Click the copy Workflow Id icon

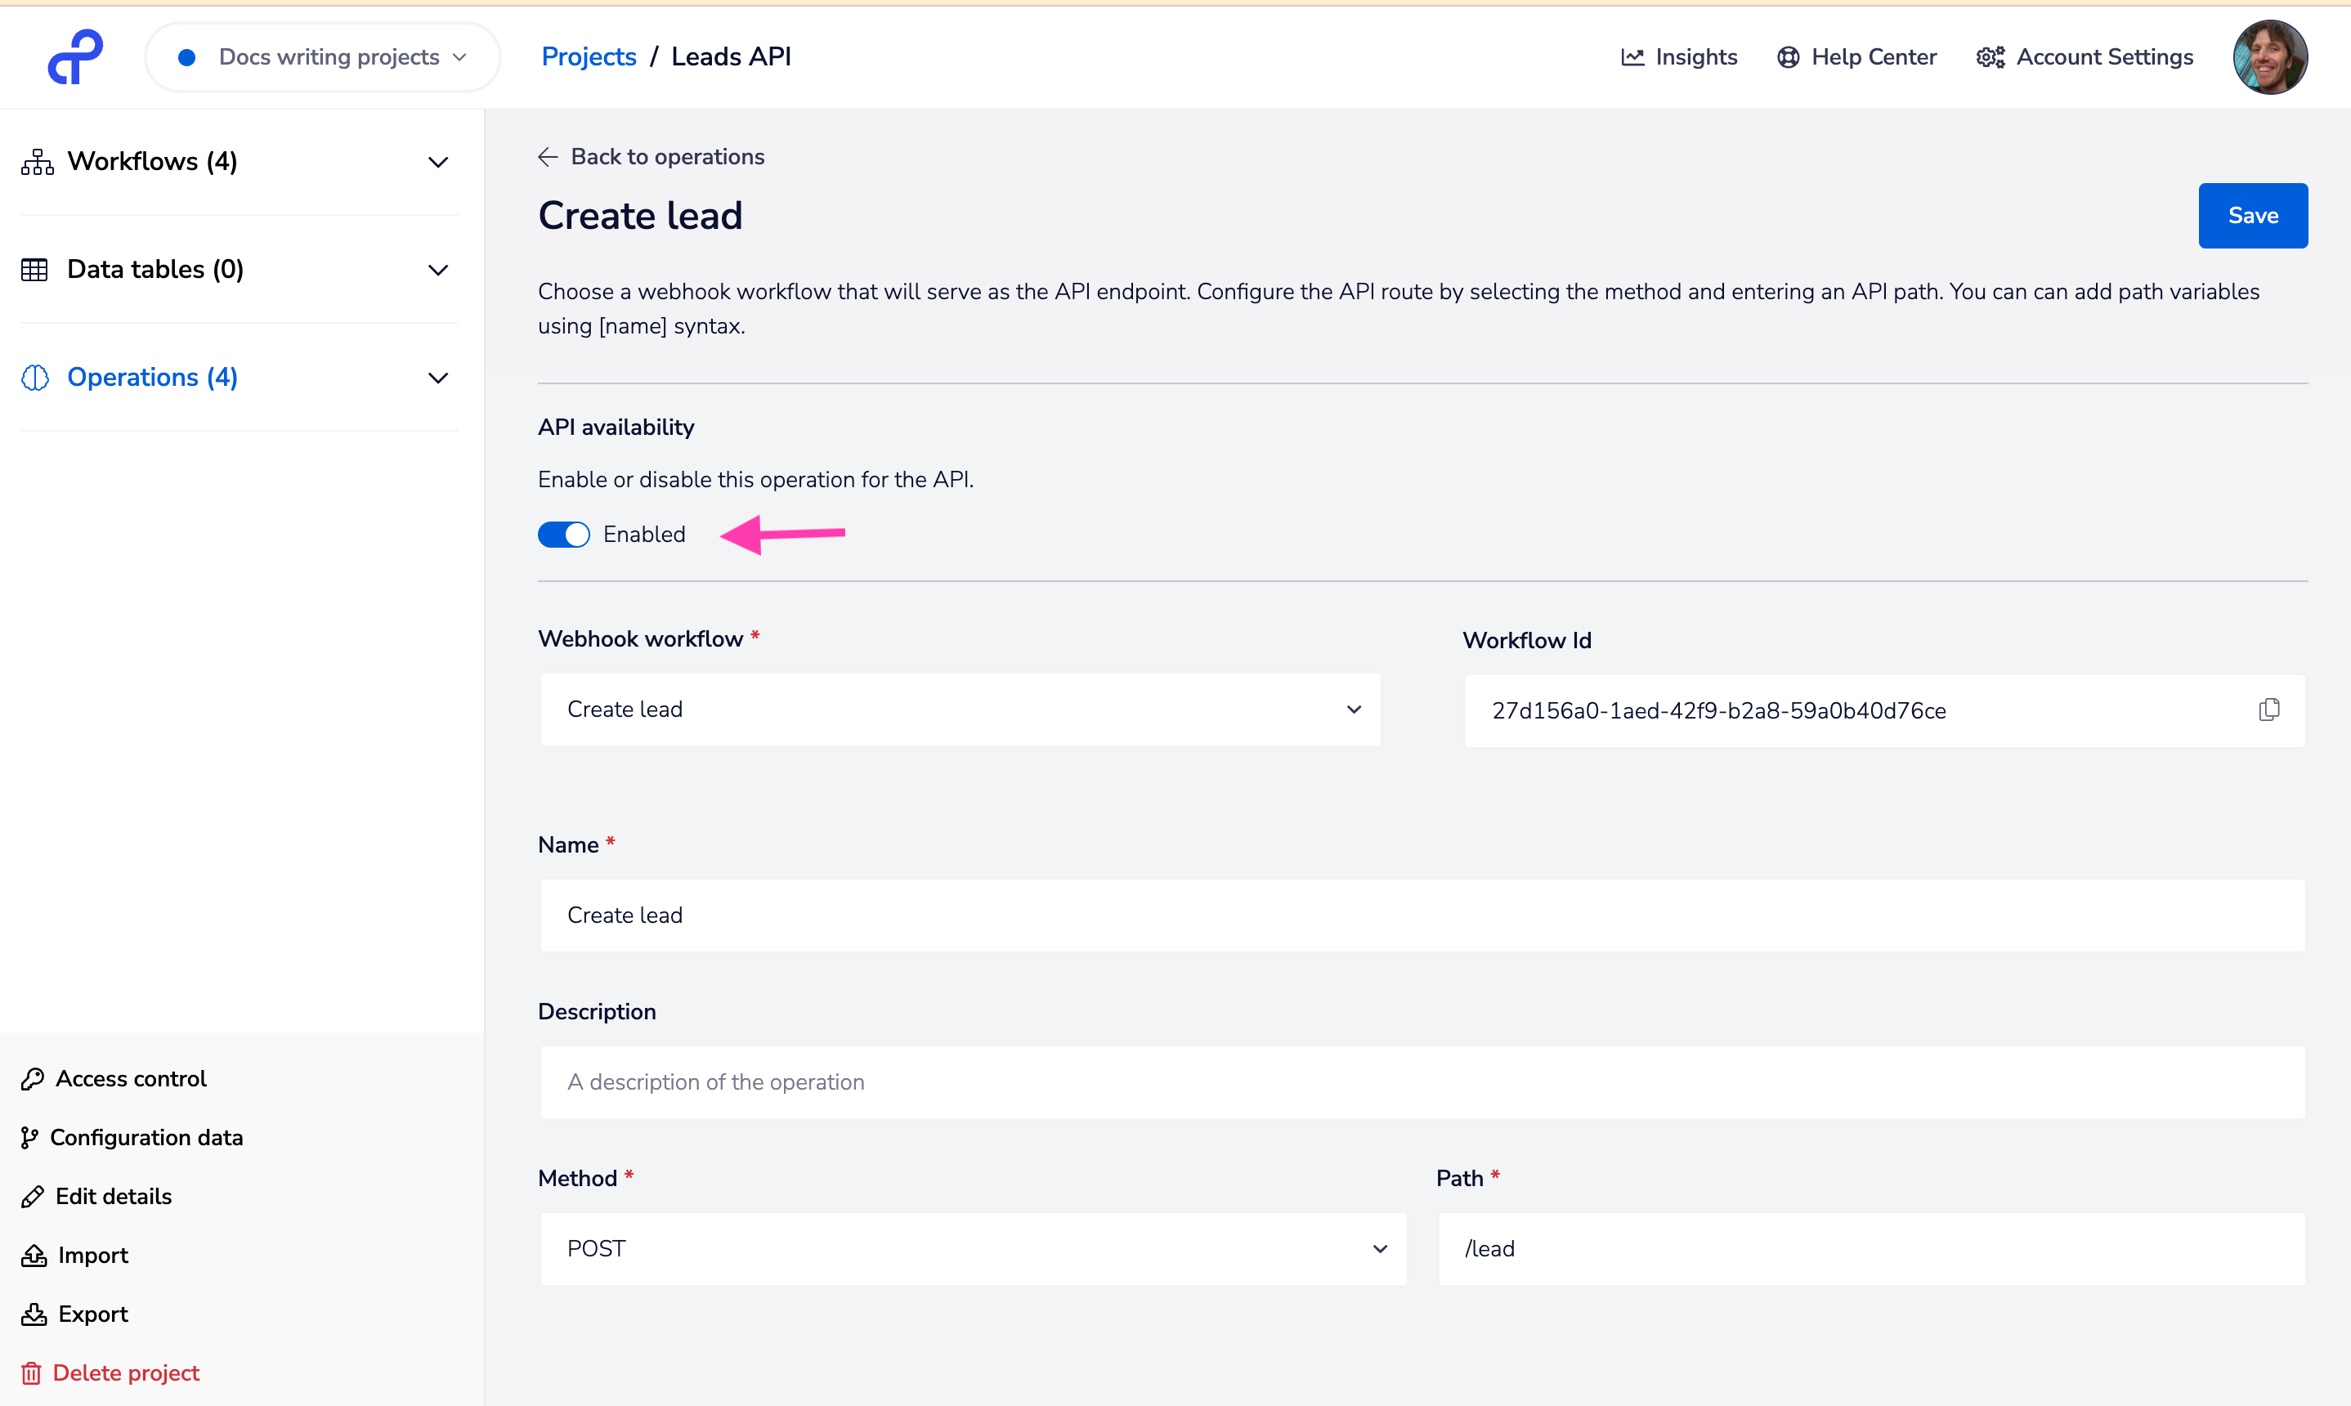click(x=2268, y=710)
